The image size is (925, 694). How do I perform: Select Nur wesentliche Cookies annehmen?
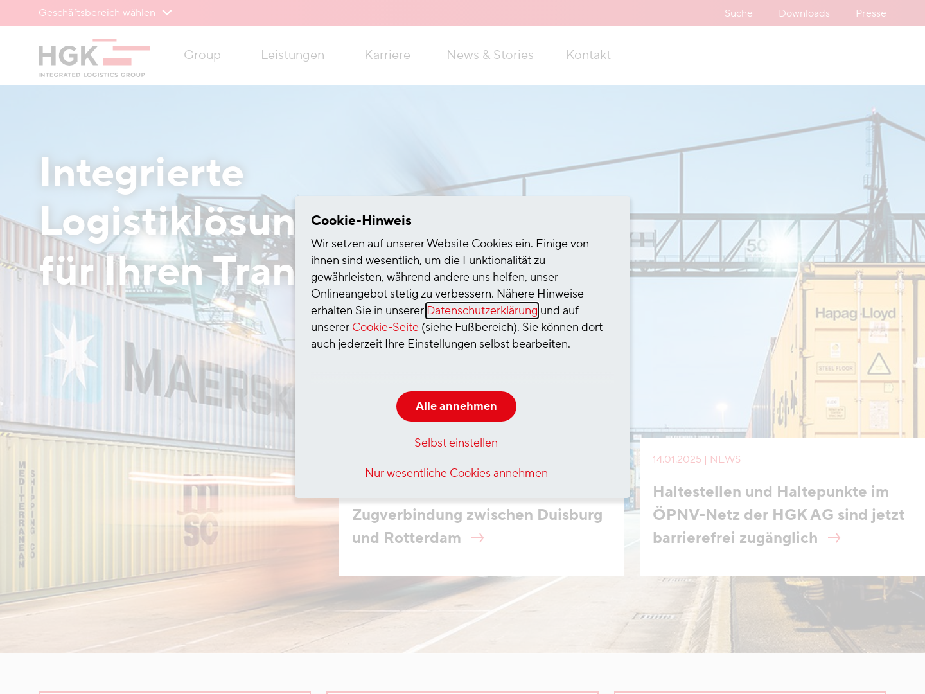click(x=456, y=473)
